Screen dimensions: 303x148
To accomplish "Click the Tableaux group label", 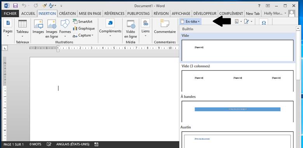I will (23, 42).
